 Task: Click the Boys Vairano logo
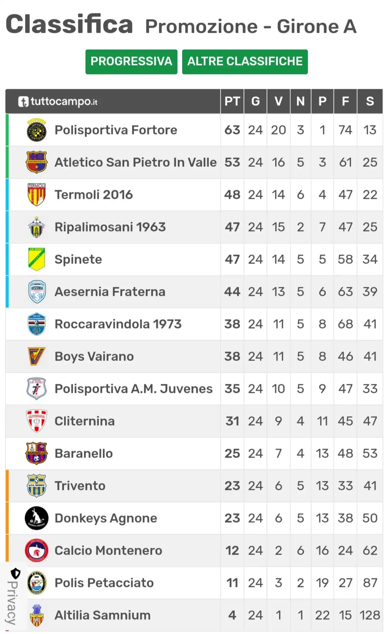(x=36, y=356)
